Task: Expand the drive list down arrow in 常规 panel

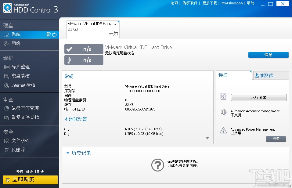Action: coord(207,138)
